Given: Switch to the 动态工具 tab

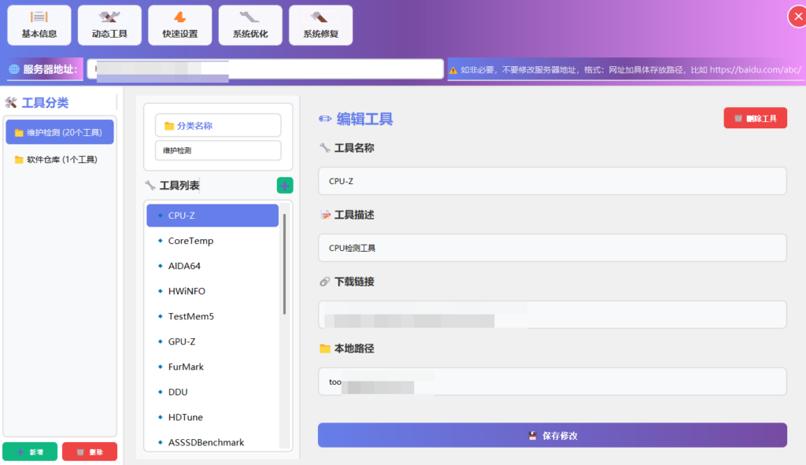Looking at the screenshot, I should pyautogui.click(x=109, y=25).
